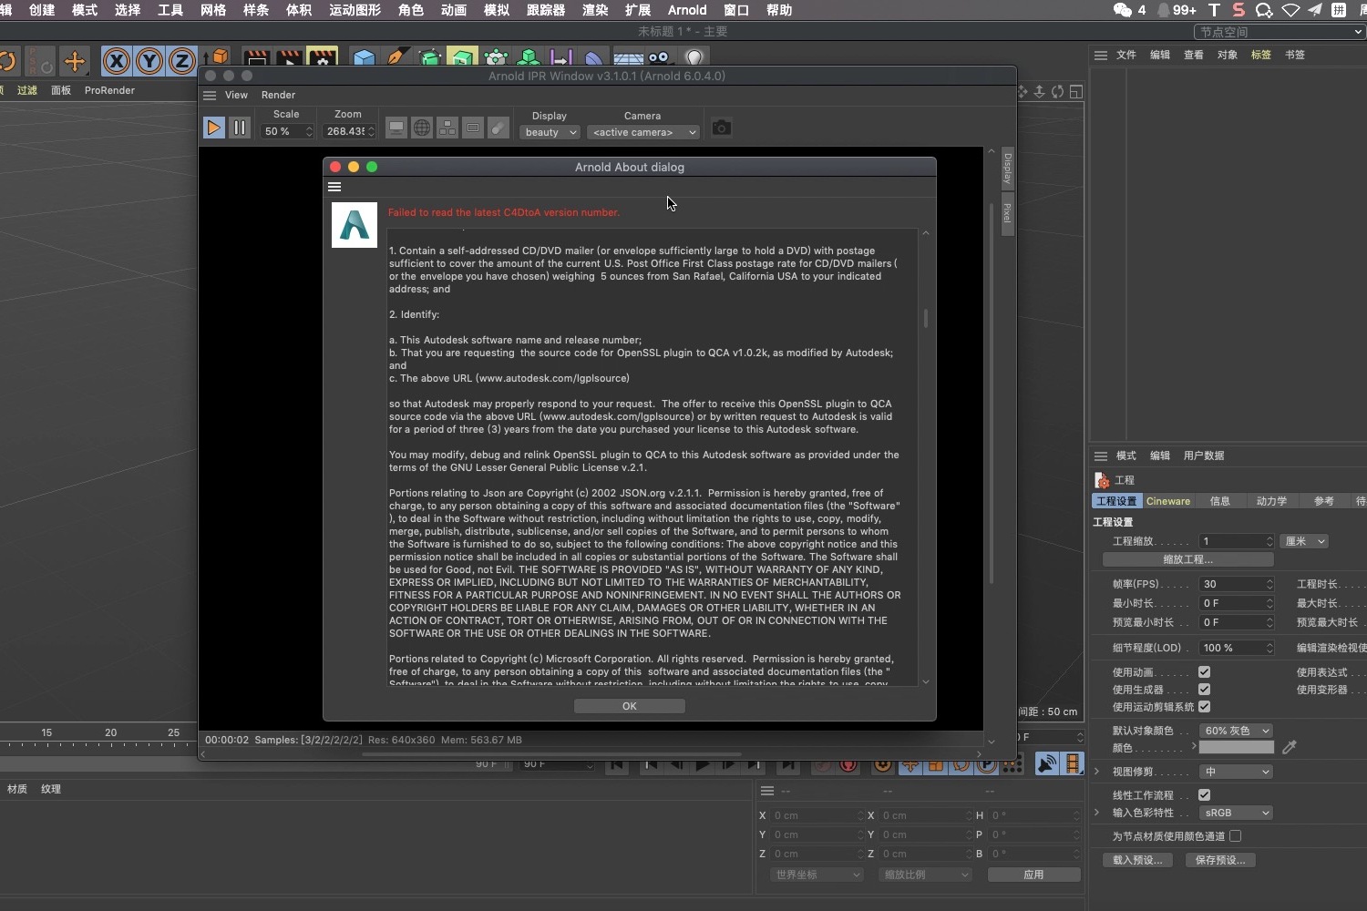
Task: Toggle X axis lock
Action: tap(116, 61)
